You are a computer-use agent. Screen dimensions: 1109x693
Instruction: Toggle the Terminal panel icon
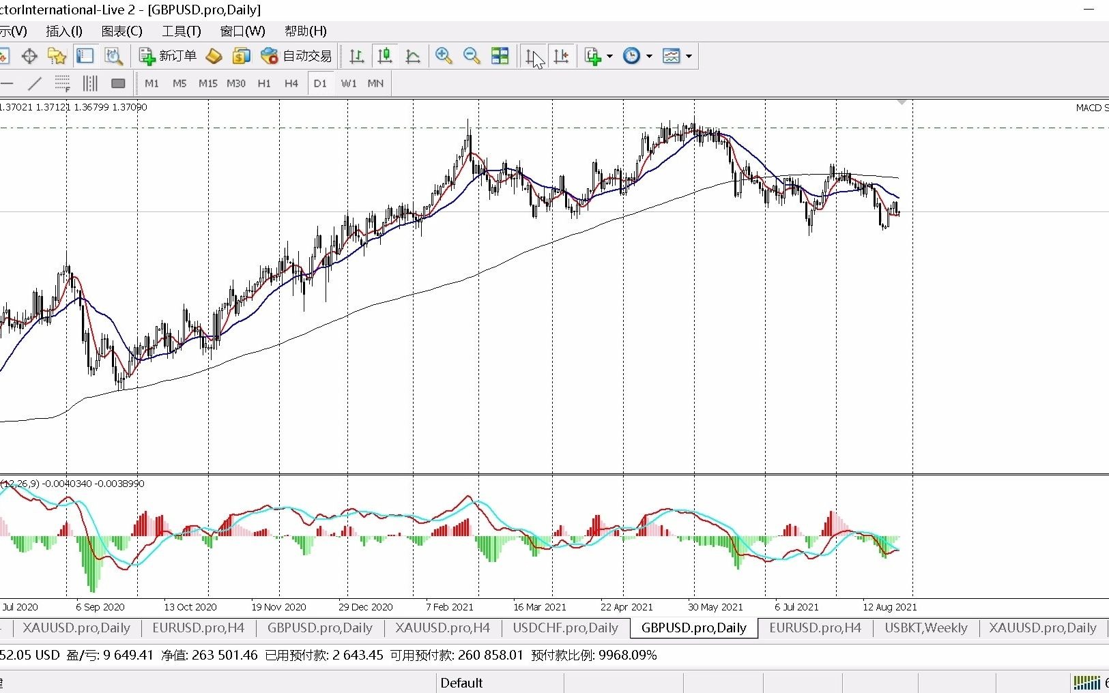(x=85, y=56)
